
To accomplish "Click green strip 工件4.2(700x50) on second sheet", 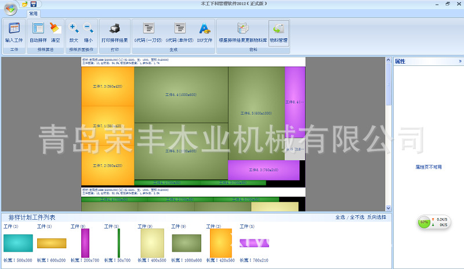I will click(180, 200).
